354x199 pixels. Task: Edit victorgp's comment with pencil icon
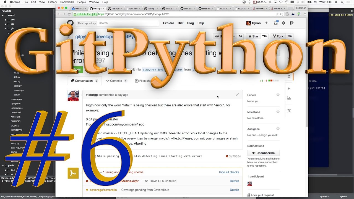click(237, 95)
